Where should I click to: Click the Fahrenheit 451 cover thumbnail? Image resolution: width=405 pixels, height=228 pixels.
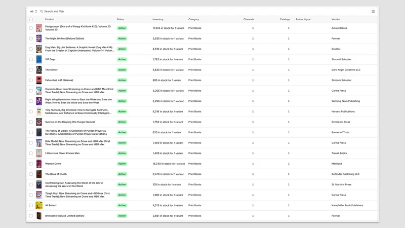tap(39, 80)
